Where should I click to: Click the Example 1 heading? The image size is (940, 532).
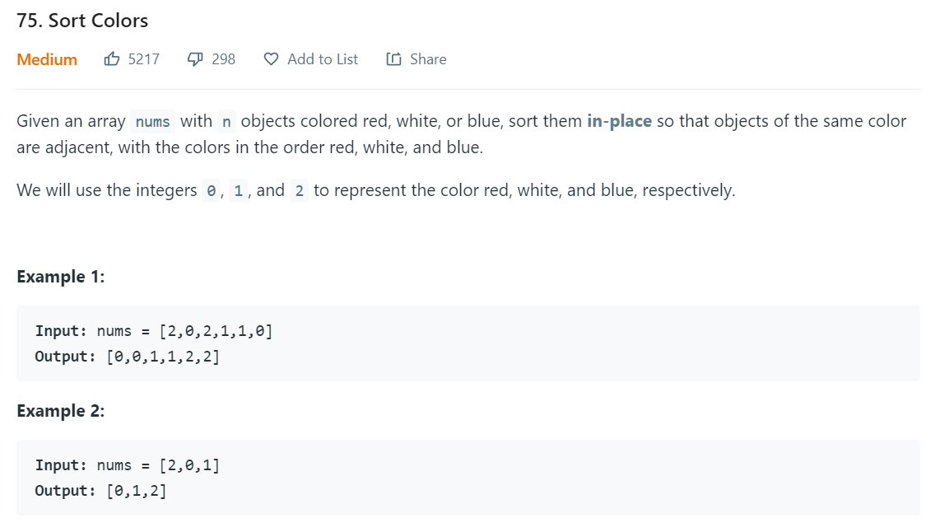point(61,277)
